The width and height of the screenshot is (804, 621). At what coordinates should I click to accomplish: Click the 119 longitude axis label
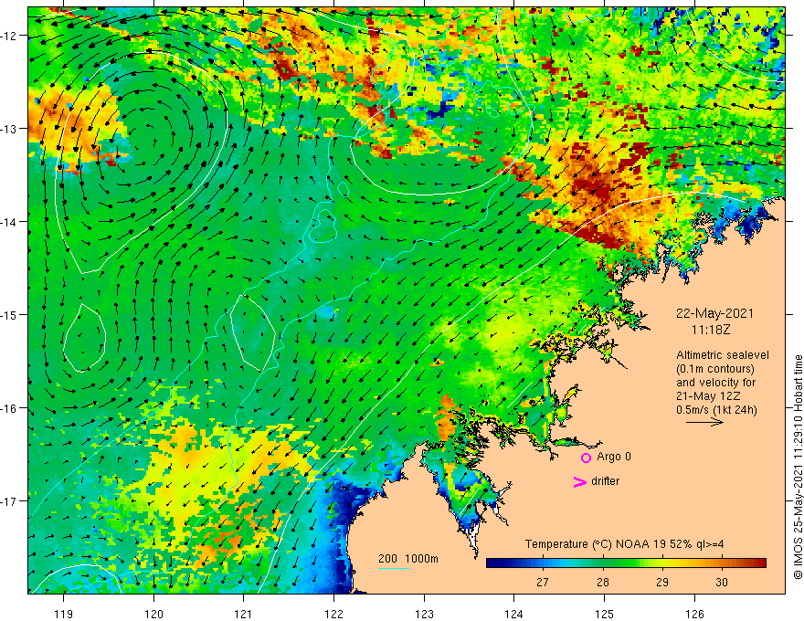point(64,614)
